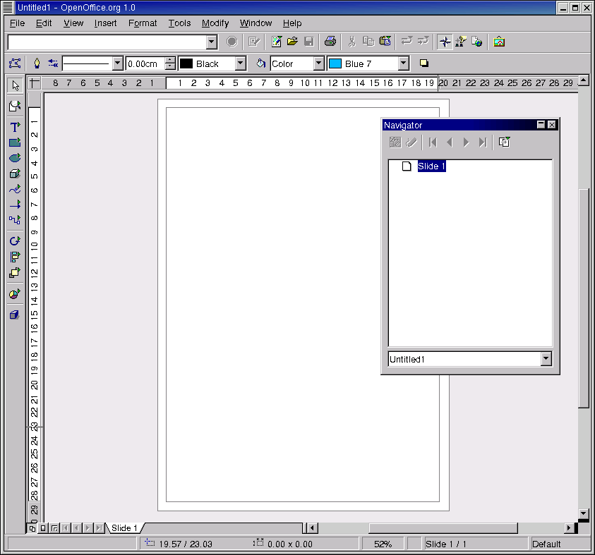The width and height of the screenshot is (595, 555).
Task: Choose the Ellipse tool
Action: coord(15,158)
